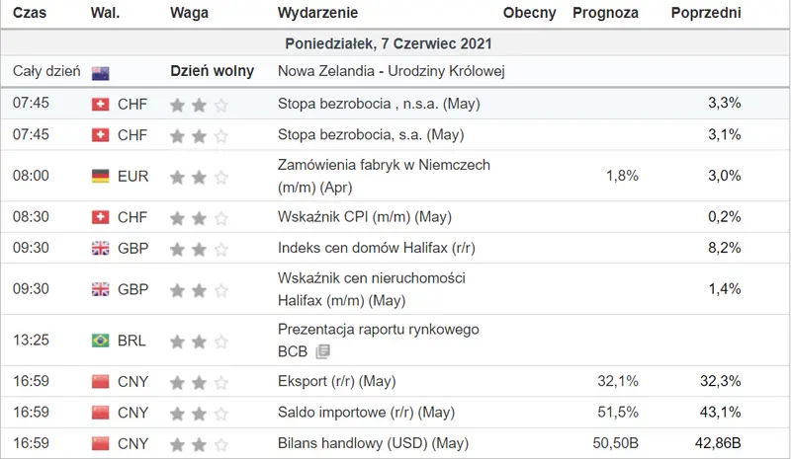The height and width of the screenshot is (459, 791).
Task: Open Bilans handlowy (USD) (May) event
Action: [x=374, y=443]
